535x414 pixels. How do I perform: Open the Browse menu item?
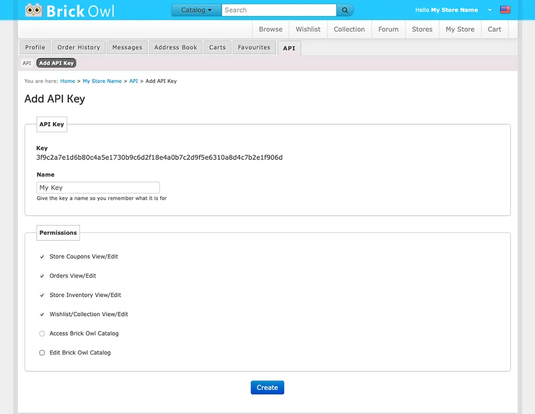271,29
